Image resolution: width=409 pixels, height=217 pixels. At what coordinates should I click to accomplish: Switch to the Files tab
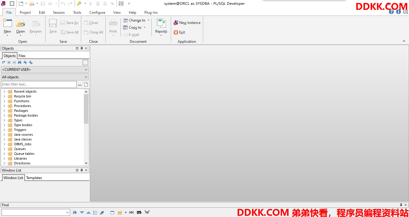22,56
